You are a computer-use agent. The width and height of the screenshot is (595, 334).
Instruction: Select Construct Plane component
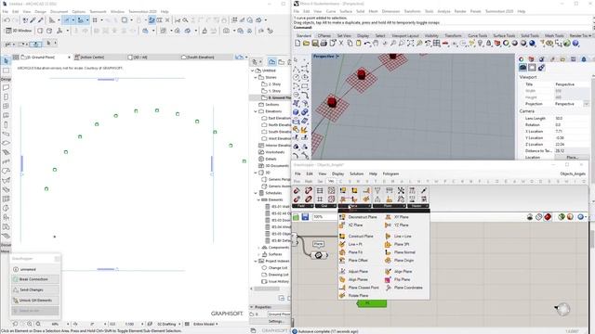pyautogui.click(x=357, y=236)
